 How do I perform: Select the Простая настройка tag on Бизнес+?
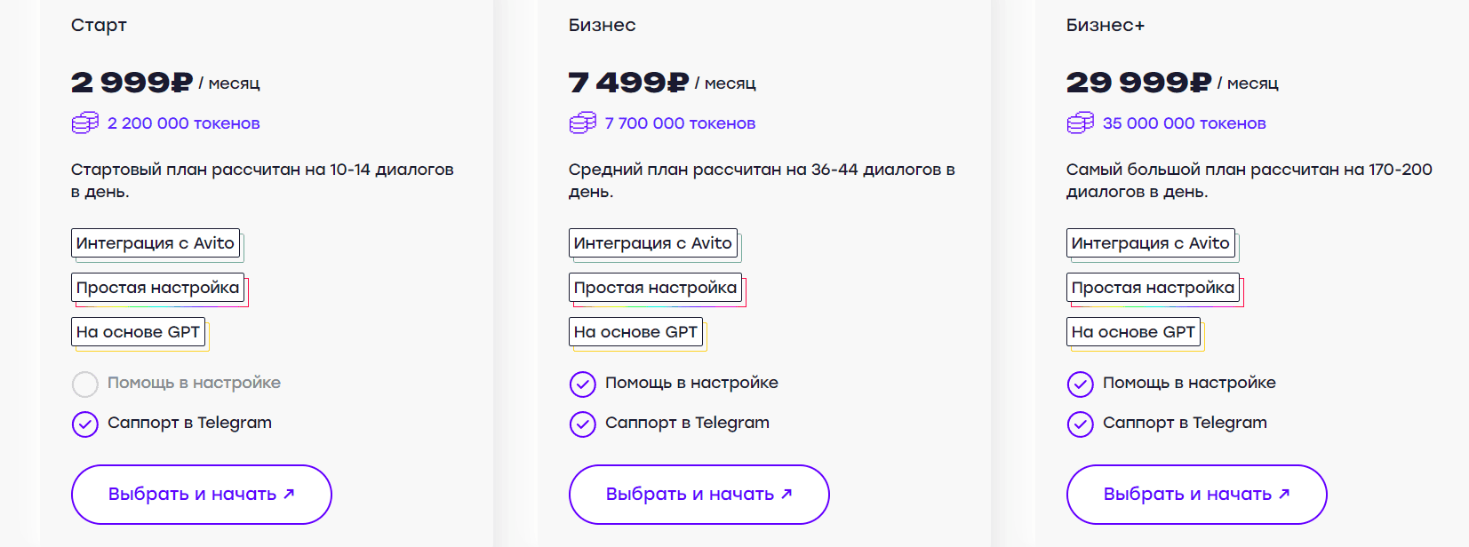(x=1152, y=288)
